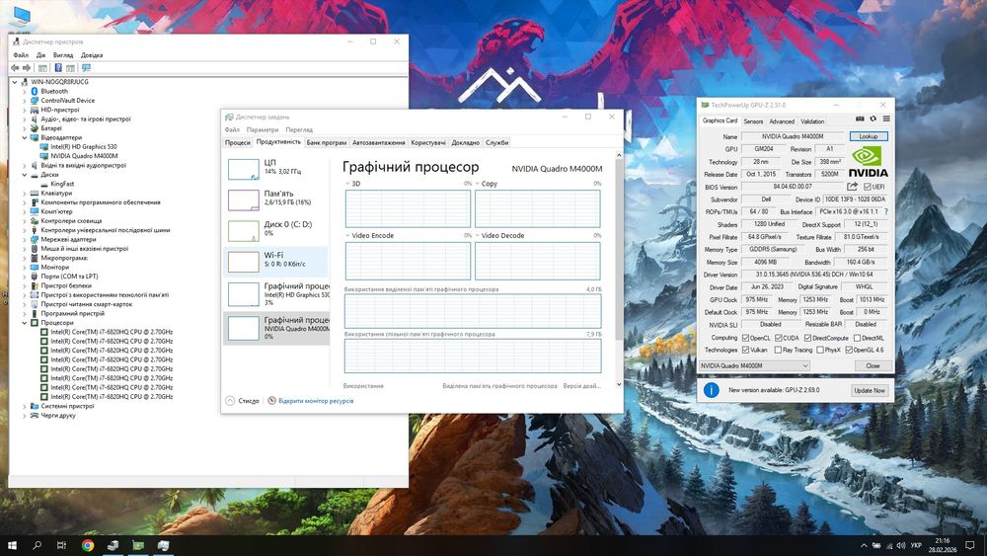Click Bus Interface question mark in GPU-Z
Image resolution: width=987 pixels, height=556 pixels.
tap(886, 211)
